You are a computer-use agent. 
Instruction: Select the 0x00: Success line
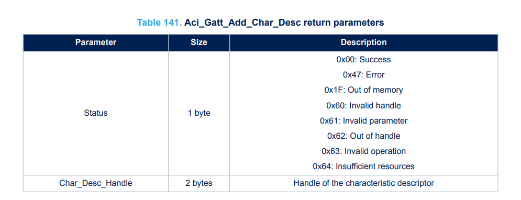click(363, 60)
